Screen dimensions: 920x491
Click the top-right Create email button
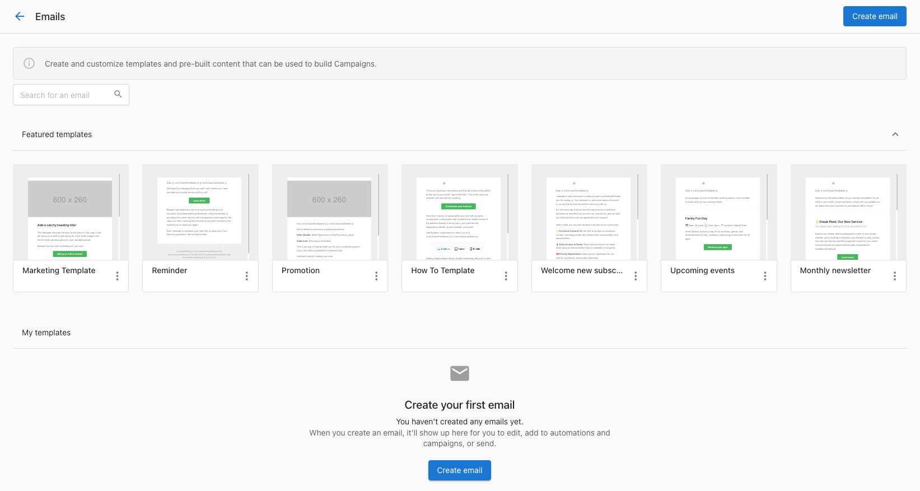[x=874, y=16]
